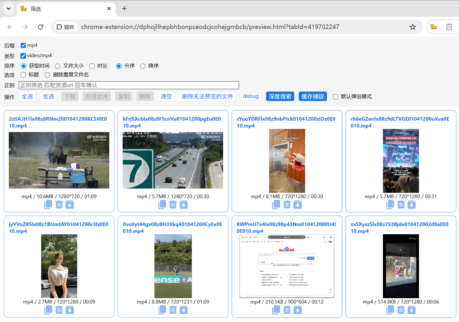Copy link of rh6eGZwrlx08z9dLTVGE video card
The width and height of the screenshot is (459, 322).
pyautogui.click(x=390, y=204)
